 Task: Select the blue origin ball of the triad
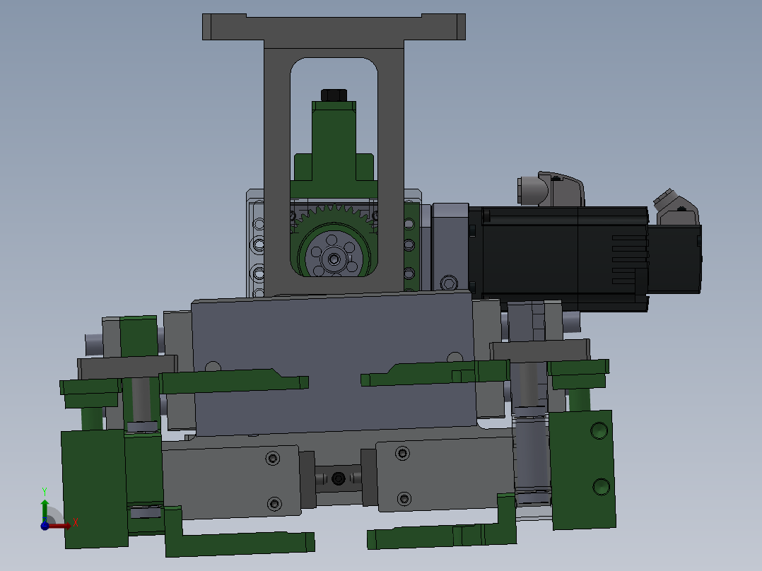(44, 525)
